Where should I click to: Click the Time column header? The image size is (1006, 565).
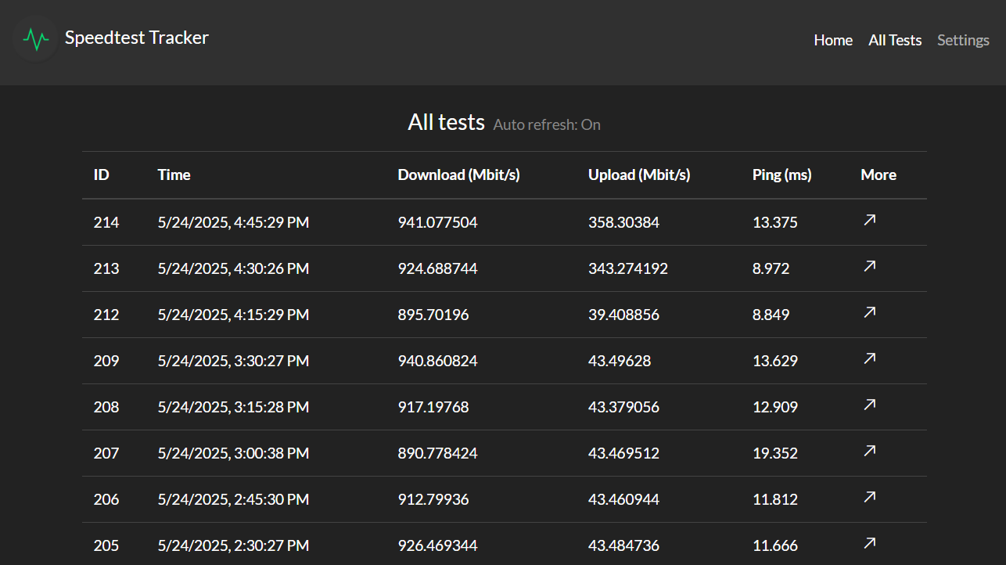[174, 175]
